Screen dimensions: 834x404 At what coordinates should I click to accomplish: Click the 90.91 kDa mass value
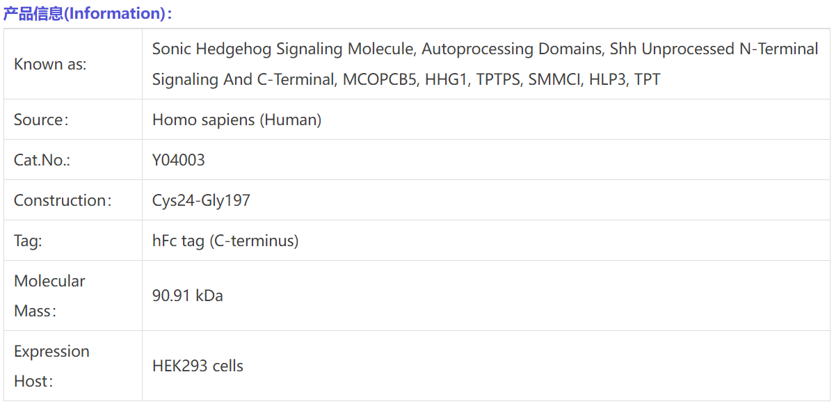tap(187, 296)
